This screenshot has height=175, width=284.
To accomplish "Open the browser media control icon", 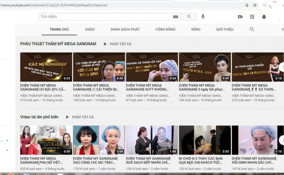I will coord(247,5).
